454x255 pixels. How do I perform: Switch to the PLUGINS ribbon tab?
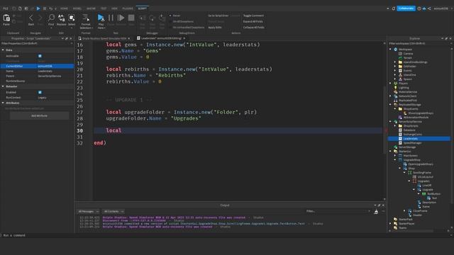point(128,8)
